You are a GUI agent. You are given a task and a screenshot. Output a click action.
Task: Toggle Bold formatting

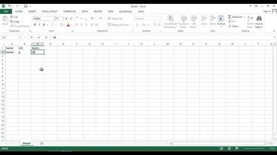(35, 25)
